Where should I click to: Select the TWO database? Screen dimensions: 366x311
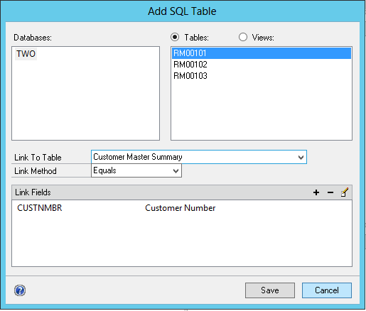pos(26,54)
